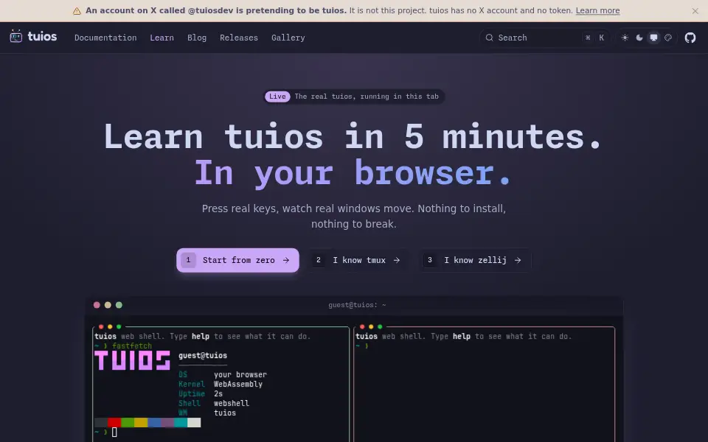Click 'your browser' OS value
Viewport: 708px width, 442px height.
[x=240, y=375]
